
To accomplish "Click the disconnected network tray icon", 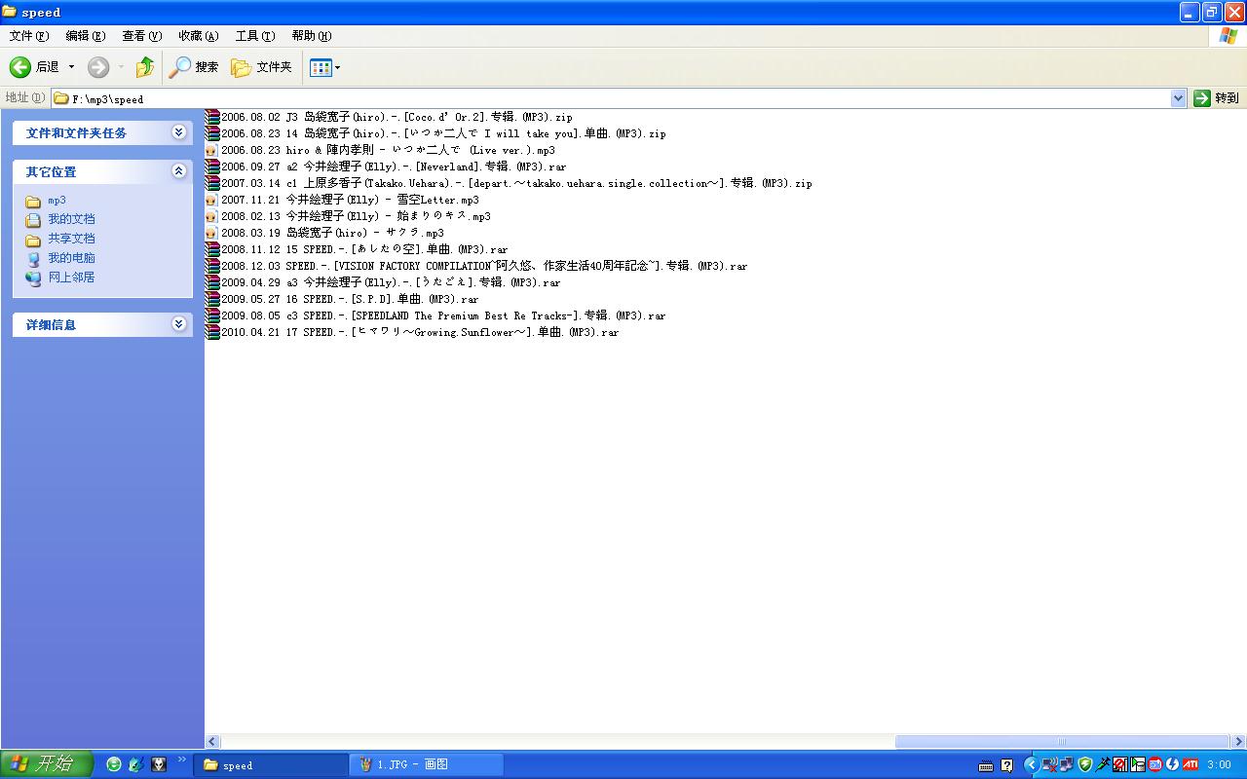I will [x=1050, y=764].
